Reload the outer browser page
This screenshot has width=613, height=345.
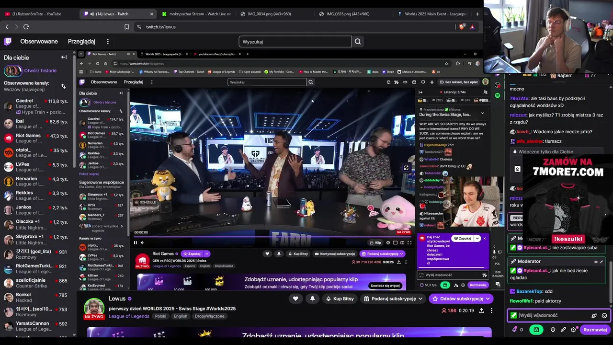[x=26, y=27]
